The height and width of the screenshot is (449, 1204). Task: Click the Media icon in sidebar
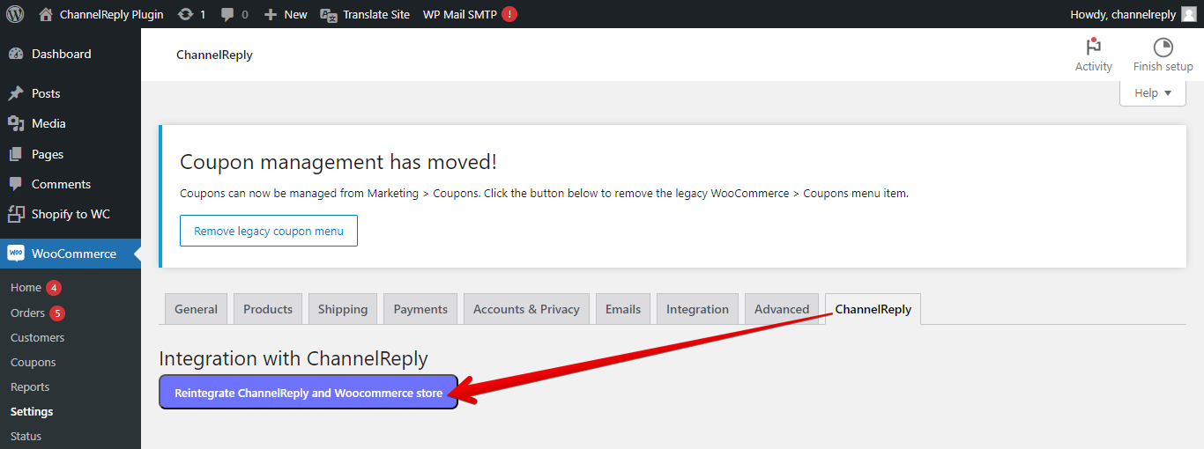coord(16,123)
